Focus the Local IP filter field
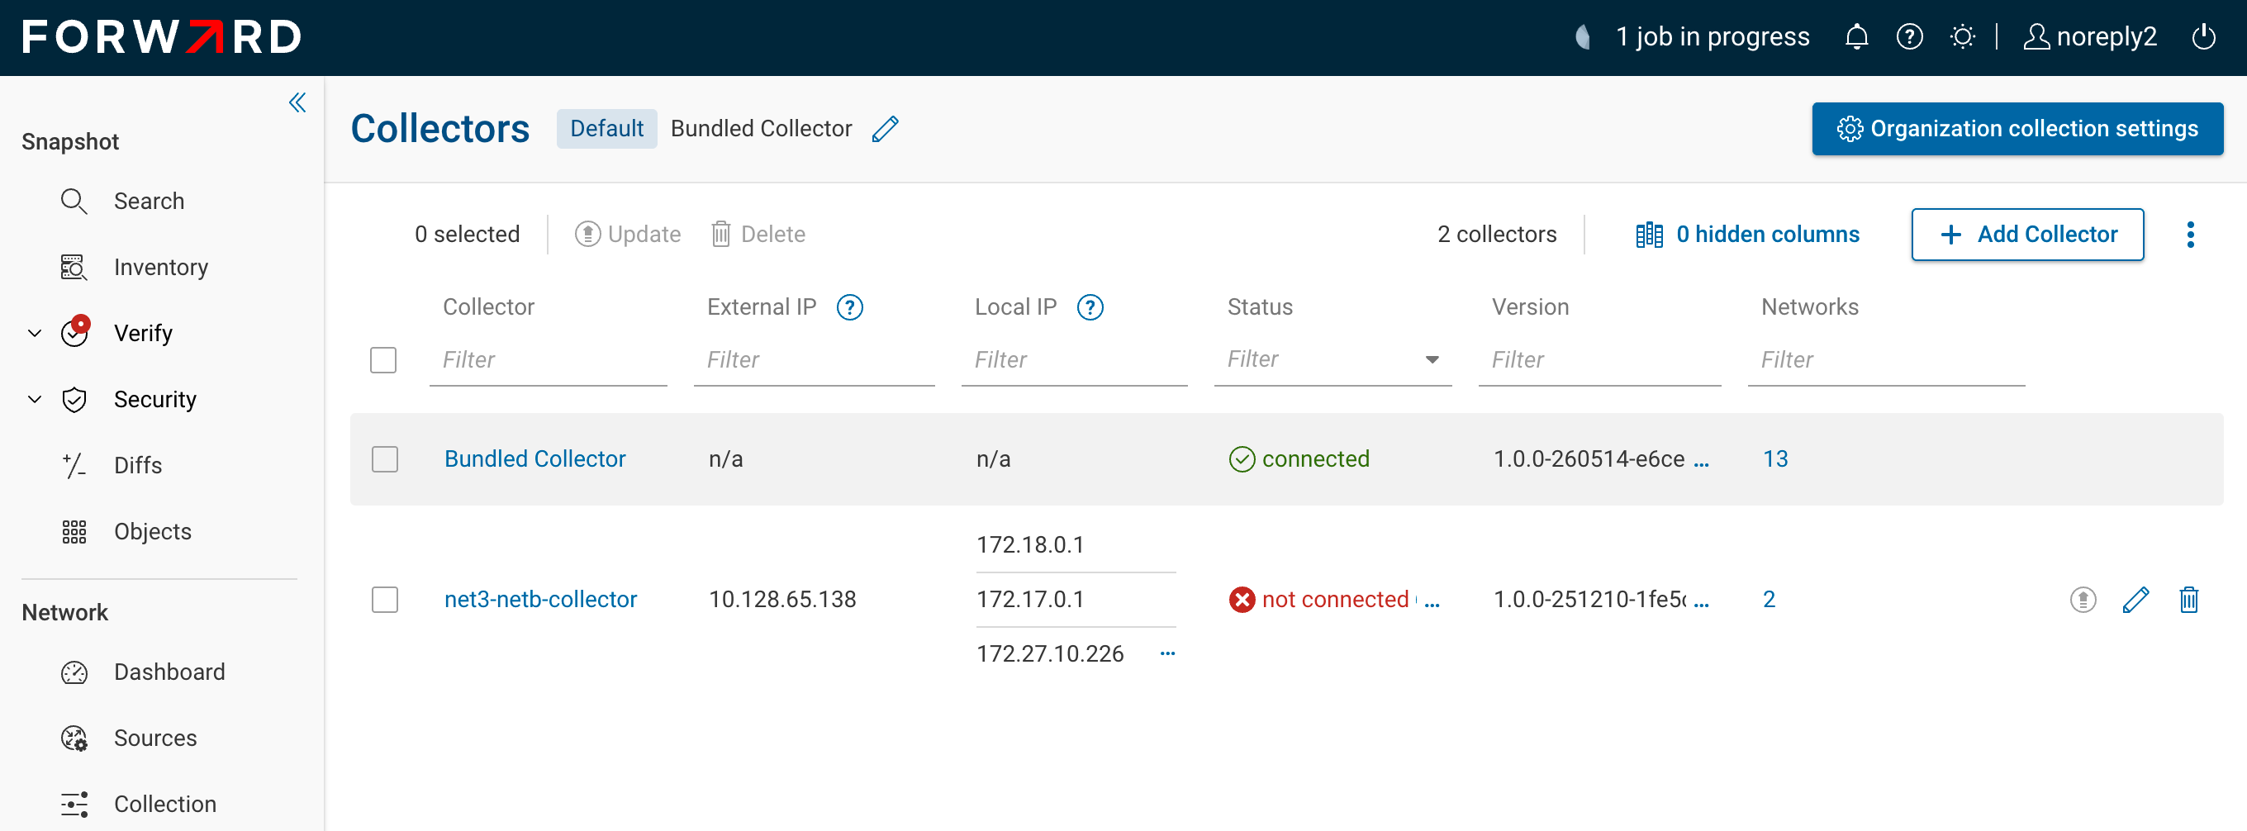 click(x=1074, y=360)
